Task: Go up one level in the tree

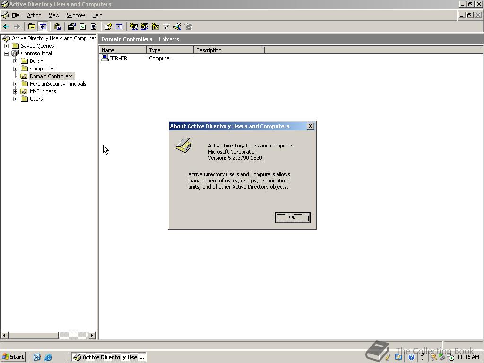Action: (x=32, y=27)
